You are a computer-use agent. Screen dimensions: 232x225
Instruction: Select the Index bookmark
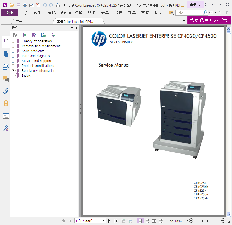tap(26, 76)
